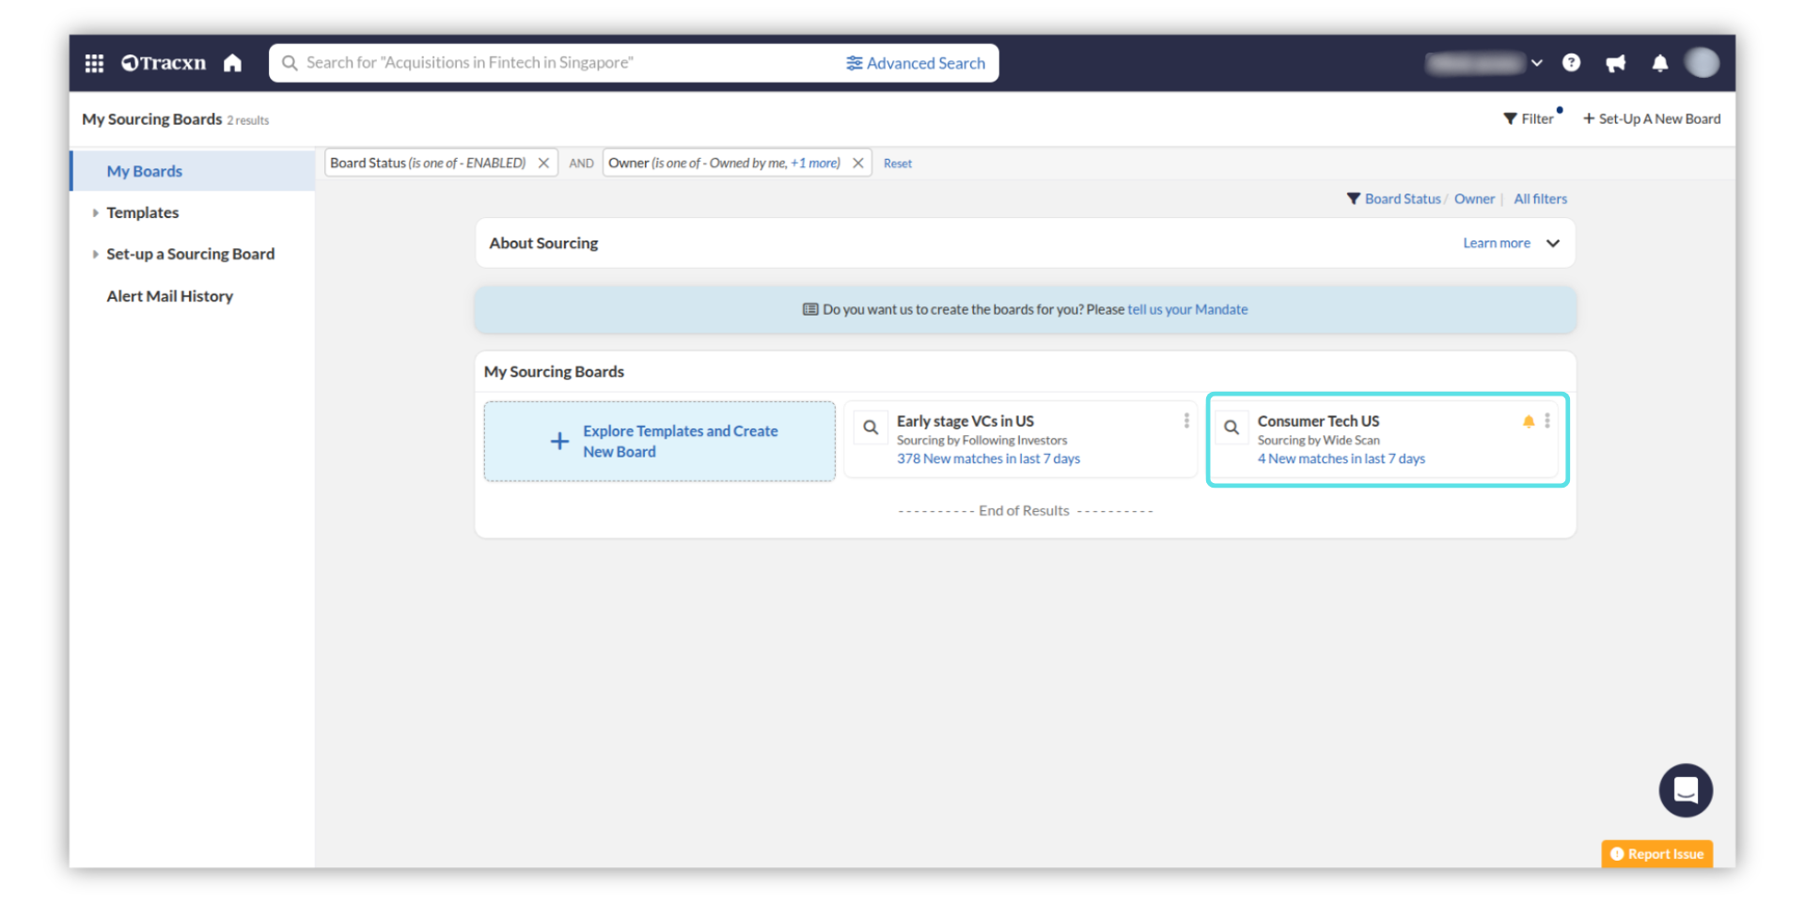The width and height of the screenshot is (1805, 902).
Task: Remove the Owner filter chip
Action: tap(858, 163)
